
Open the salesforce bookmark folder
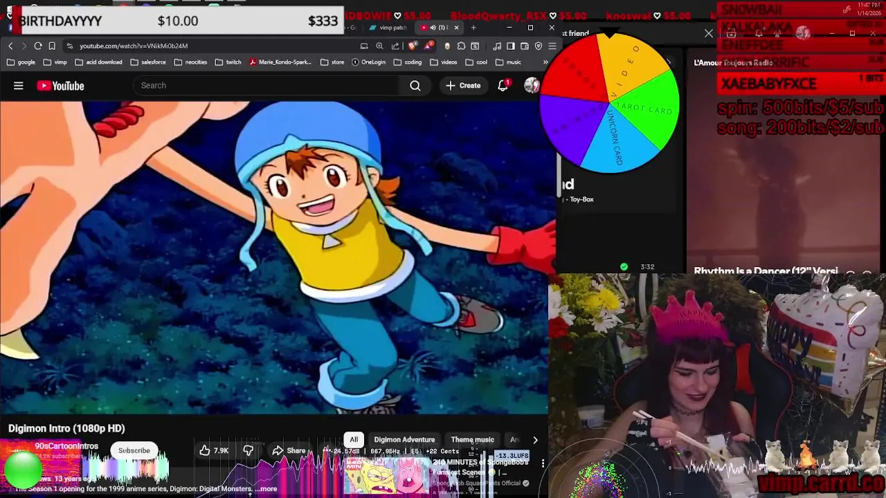click(147, 62)
